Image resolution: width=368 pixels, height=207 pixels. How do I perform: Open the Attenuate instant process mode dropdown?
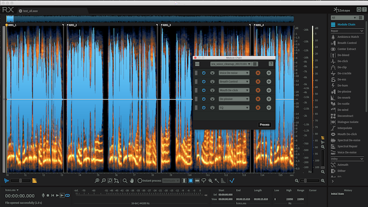pos(171,181)
